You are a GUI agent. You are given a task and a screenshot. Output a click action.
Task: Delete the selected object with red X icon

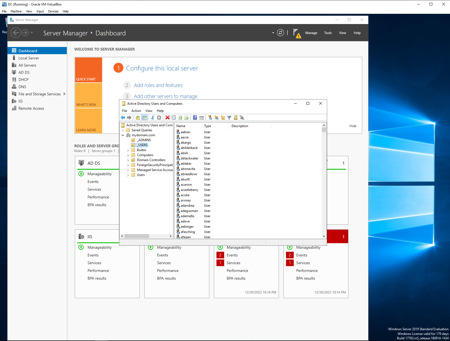point(168,117)
